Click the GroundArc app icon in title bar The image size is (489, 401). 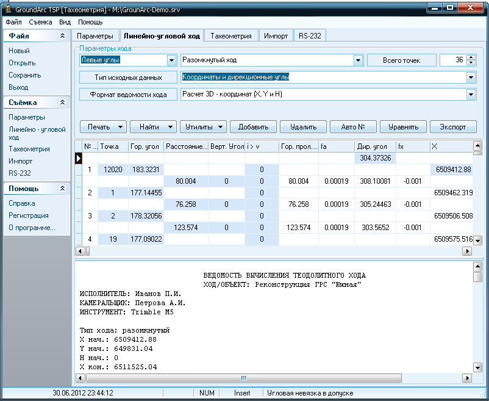tap(7, 7)
